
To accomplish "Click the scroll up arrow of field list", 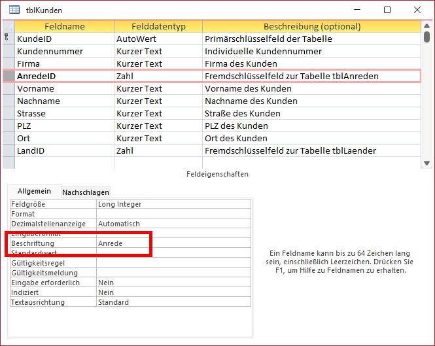I will pyautogui.click(x=426, y=26).
